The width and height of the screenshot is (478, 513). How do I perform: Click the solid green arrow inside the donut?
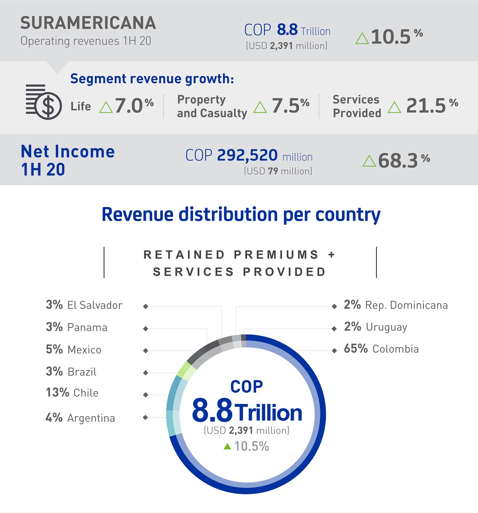point(227,446)
